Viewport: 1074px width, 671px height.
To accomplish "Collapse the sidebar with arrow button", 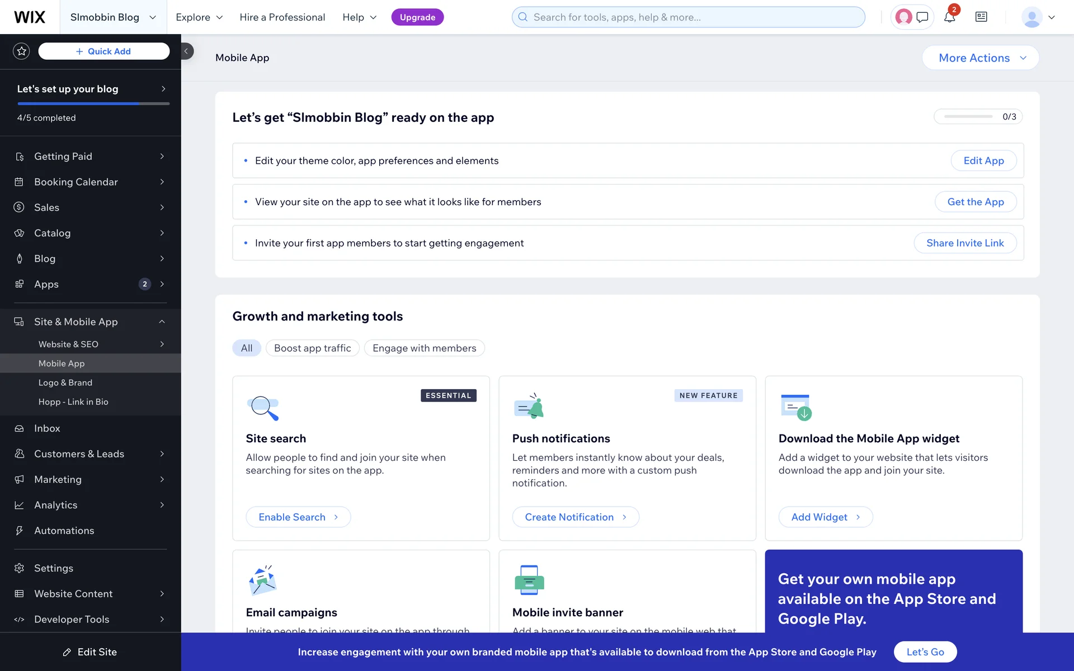I will coord(187,51).
